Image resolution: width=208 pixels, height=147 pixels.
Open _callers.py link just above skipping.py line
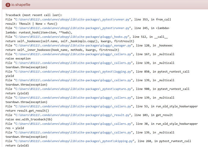tap(72, 133)
